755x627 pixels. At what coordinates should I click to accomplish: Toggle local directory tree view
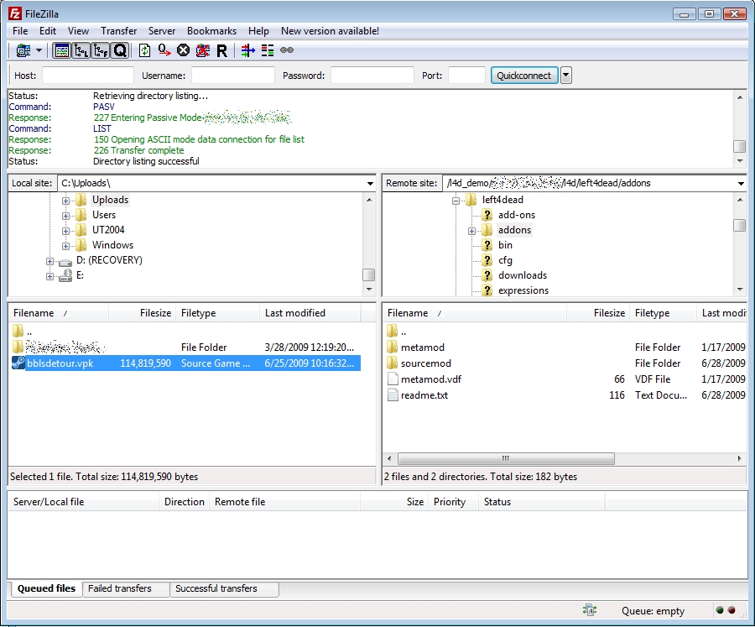(81, 50)
